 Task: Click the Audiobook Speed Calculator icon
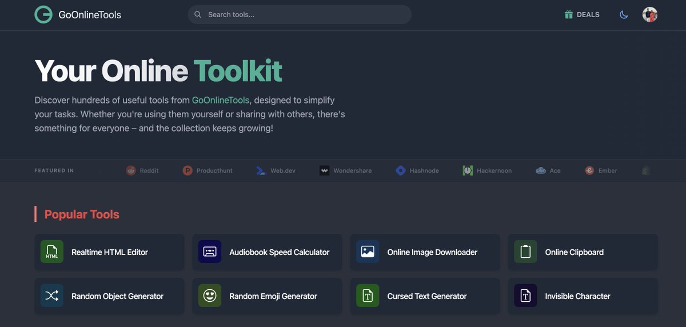[210, 252]
